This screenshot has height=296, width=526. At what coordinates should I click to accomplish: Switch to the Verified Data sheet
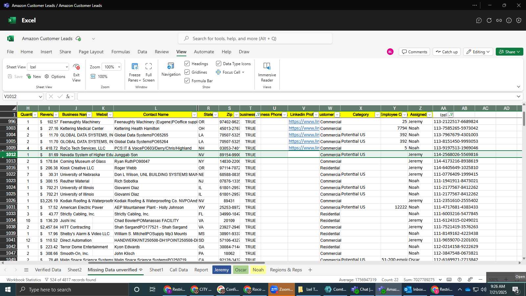click(x=48, y=270)
